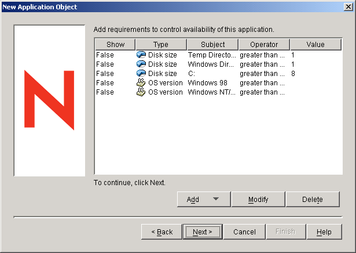The width and height of the screenshot is (356, 253).
Task: Select the 'Temp Directo...' subject cell
Action: [x=212, y=55]
